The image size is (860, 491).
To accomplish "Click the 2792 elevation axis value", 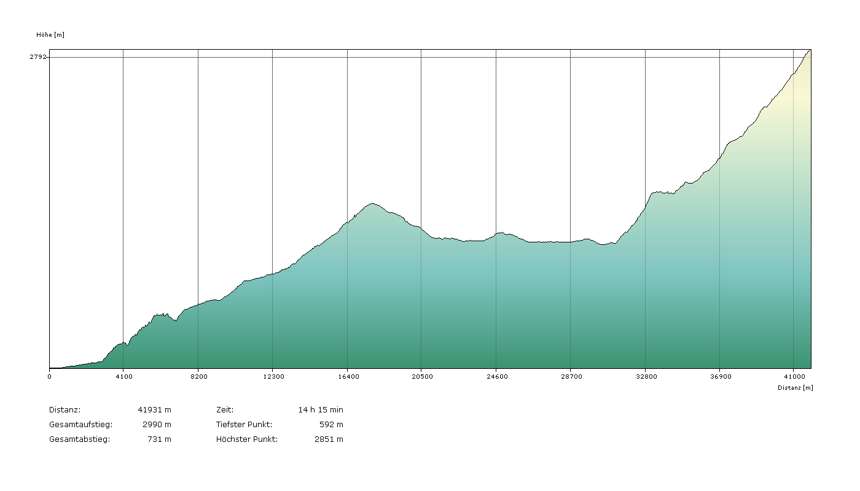I will [x=37, y=57].
